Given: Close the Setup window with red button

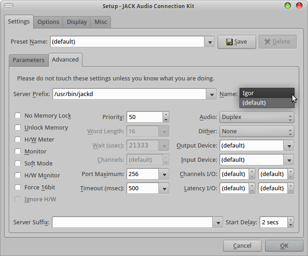Looking at the screenshot, I should (x=299, y=6).
